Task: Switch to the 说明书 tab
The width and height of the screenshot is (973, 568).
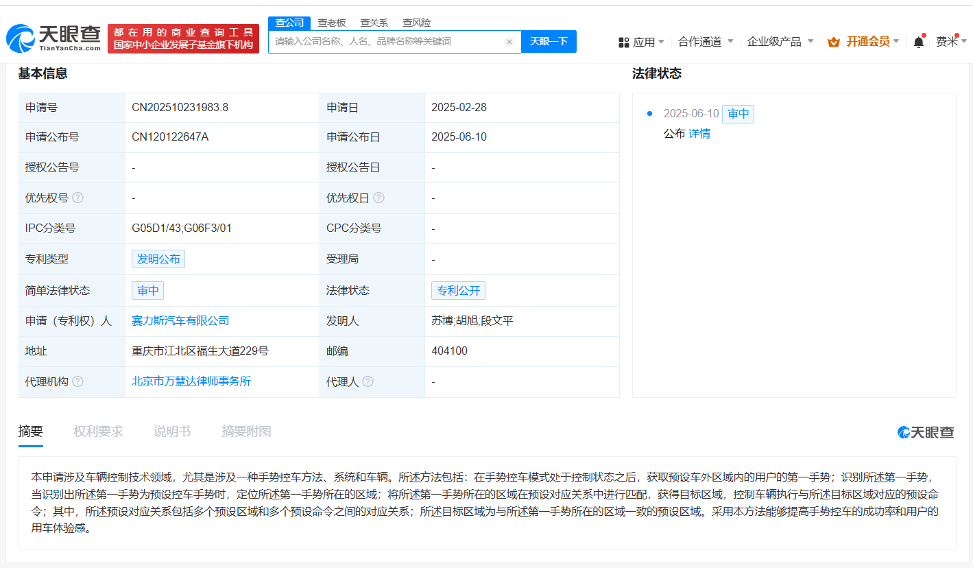Action: 172,431
